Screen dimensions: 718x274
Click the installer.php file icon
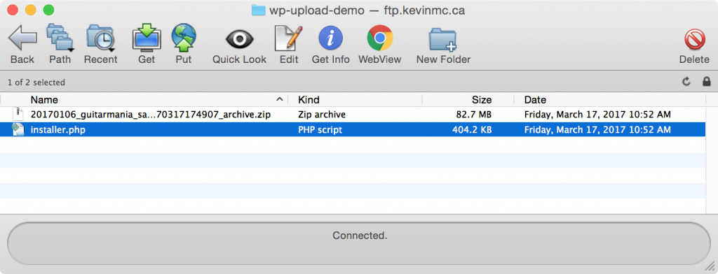(x=18, y=130)
